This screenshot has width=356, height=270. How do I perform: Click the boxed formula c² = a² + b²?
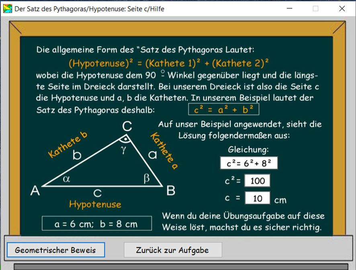point(224,110)
